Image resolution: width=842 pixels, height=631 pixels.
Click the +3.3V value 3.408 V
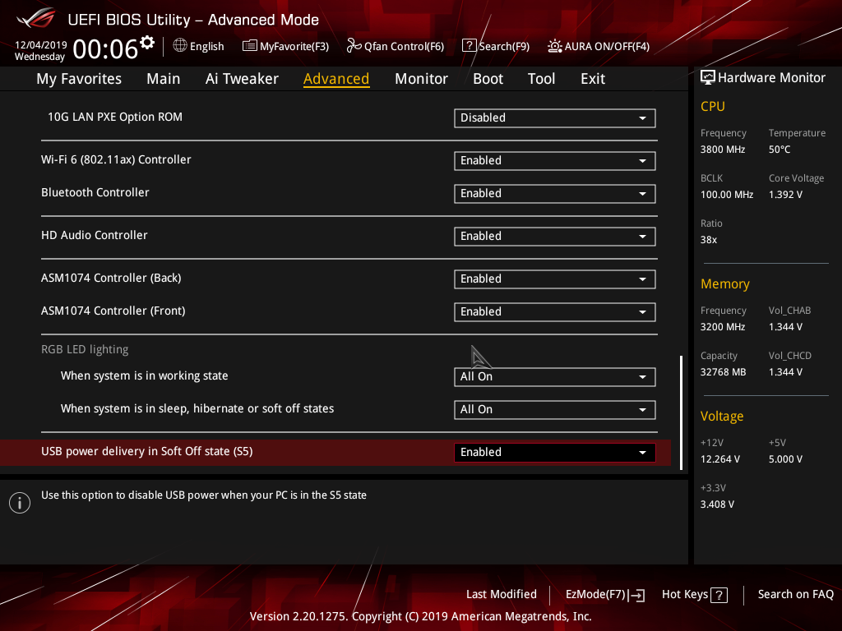click(x=717, y=504)
